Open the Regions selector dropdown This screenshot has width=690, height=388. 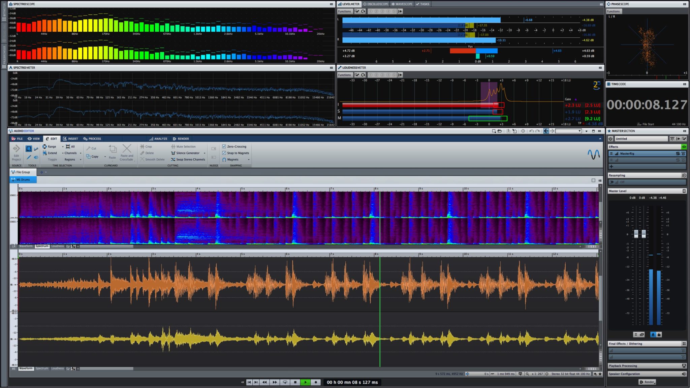pyautogui.click(x=75, y=159)
